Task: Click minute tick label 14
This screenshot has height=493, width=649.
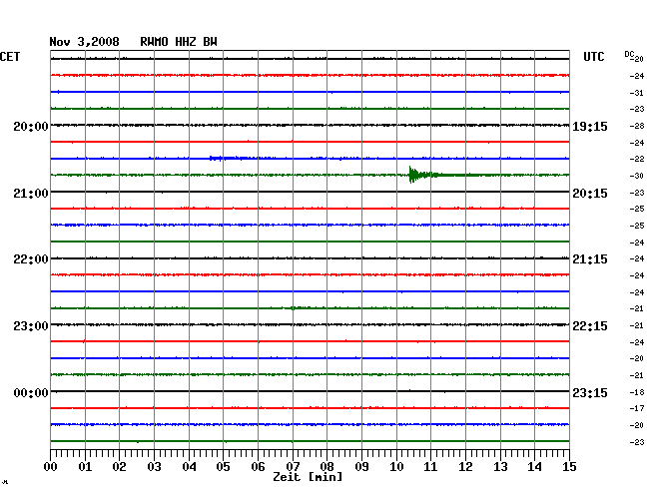Action: (534, 466)
